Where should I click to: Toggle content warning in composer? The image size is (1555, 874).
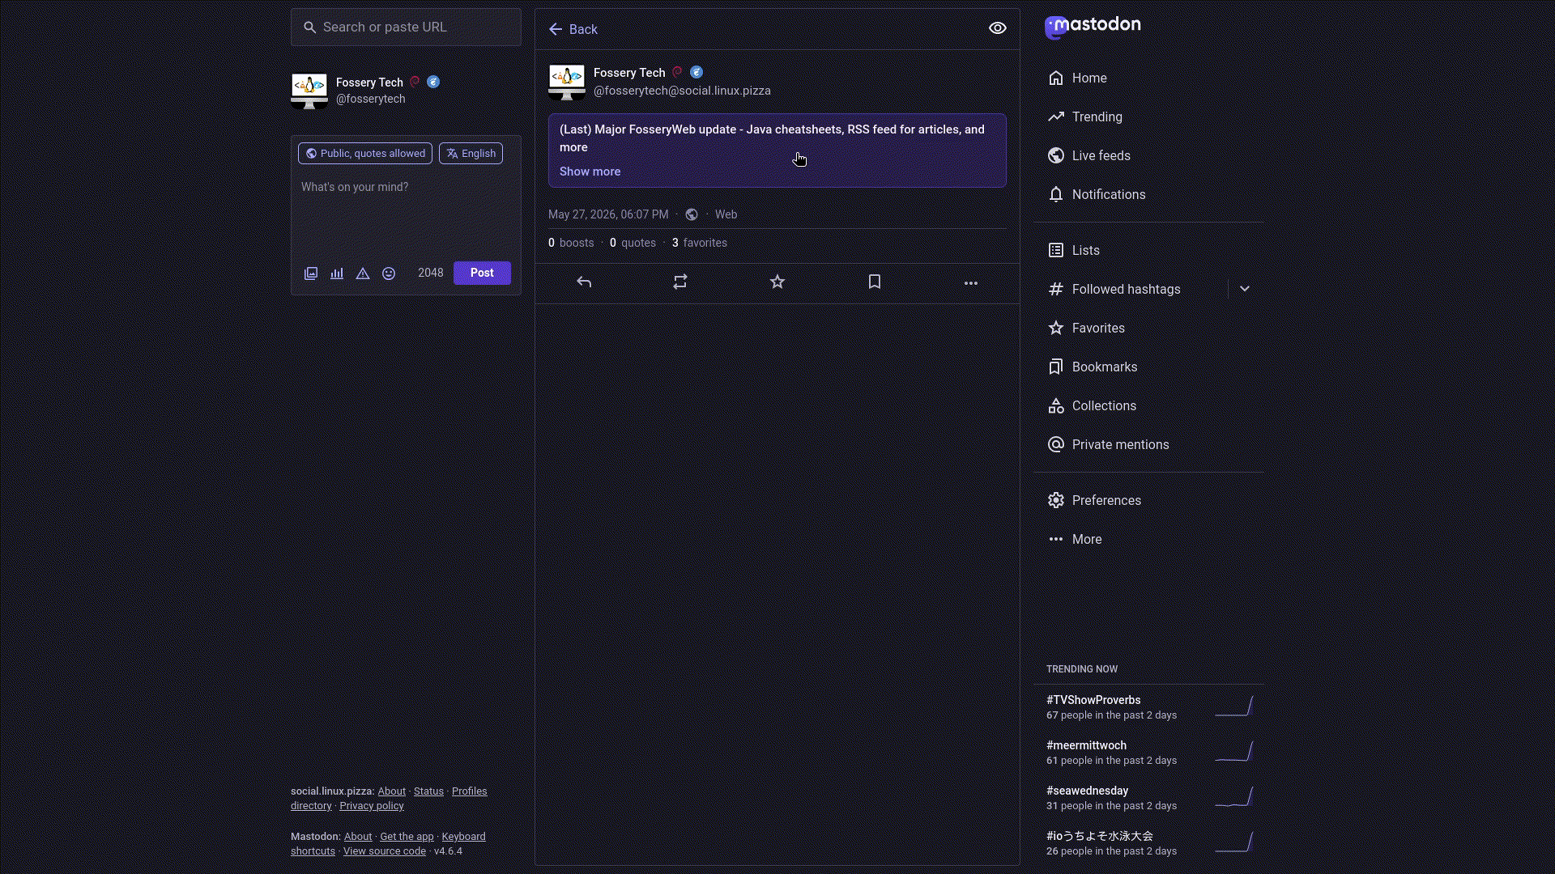click(363, 274)
